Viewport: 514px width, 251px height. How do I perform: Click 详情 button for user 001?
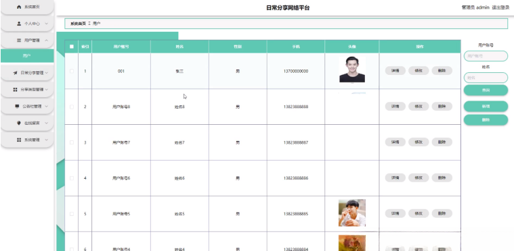coord(395,70)
